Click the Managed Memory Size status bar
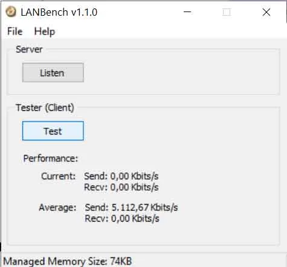The height and width of the screenshot is (267, 287). tap(68, 262)
